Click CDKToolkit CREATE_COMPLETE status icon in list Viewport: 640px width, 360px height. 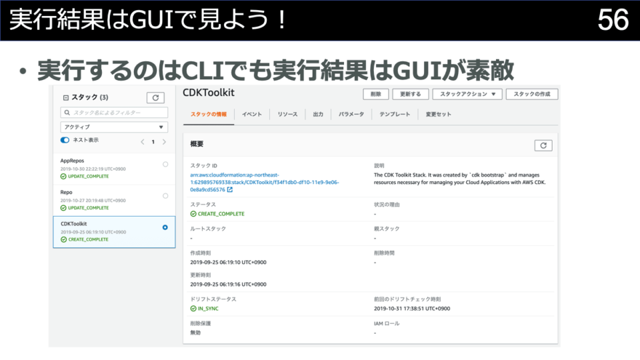(64, 239)
